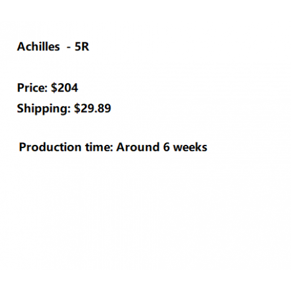Click the dollar sign before 29.89
Screen dimensions: 291x291
click(77, 108)
